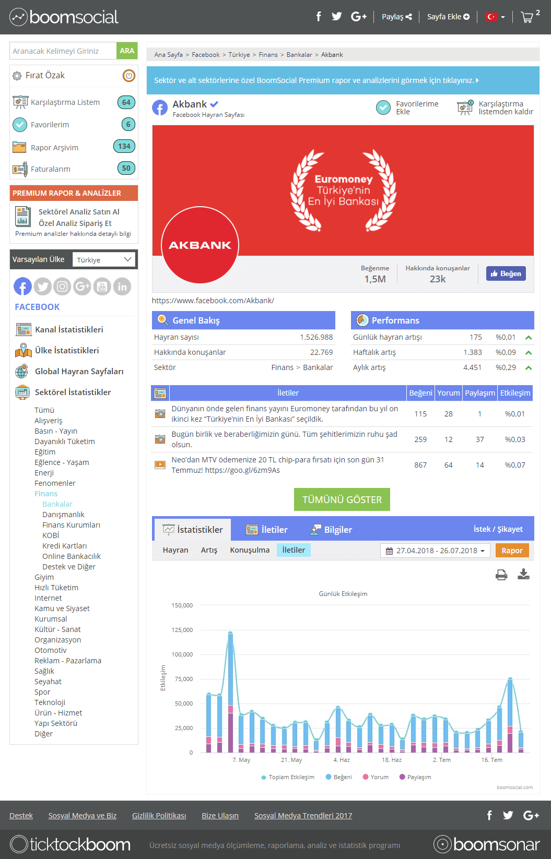551x859 pixels.
Task: Click the boomsocial logo in header
Action: [x=64, y=17]
